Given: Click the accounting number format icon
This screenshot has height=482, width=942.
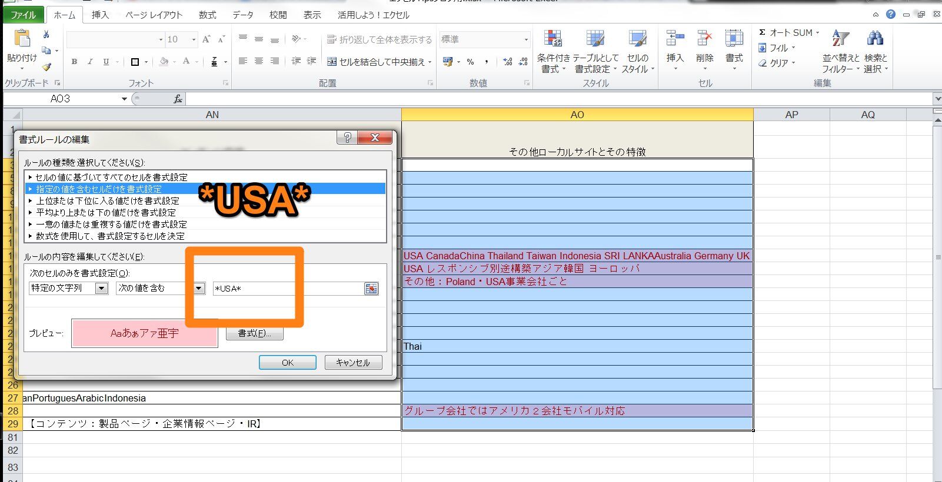Looking at the screenshot, I should (448, 62).
